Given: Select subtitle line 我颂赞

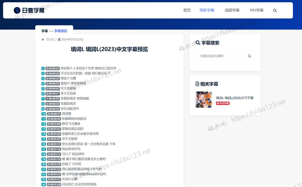Looking at the screenshot, I should click(x=66, y=114).
